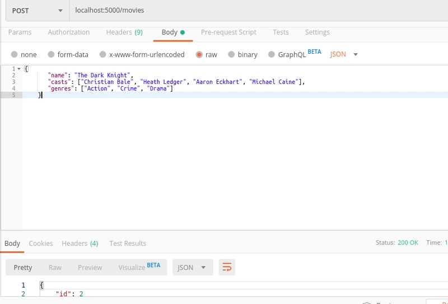
Task: Open the request Headers (9) tab
Action: [124, 32]
